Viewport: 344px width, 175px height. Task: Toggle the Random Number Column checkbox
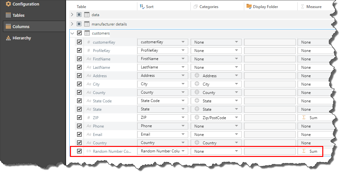coord(79,151)
